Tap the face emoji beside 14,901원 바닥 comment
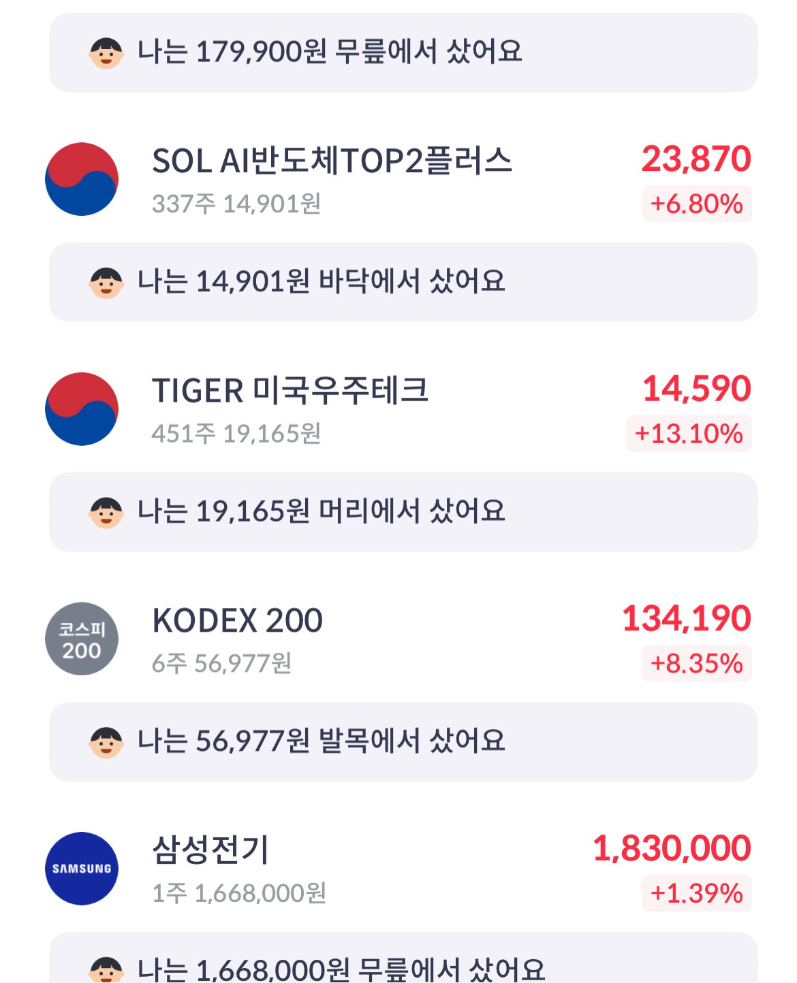Viewport: 797px width, 983px height. coord(106,283)
